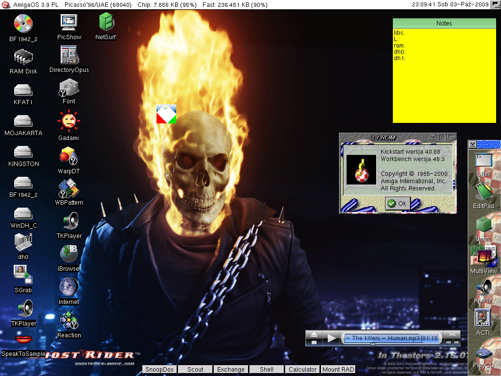Open the KFAT1 drive icon

click(x=23, y=90)
